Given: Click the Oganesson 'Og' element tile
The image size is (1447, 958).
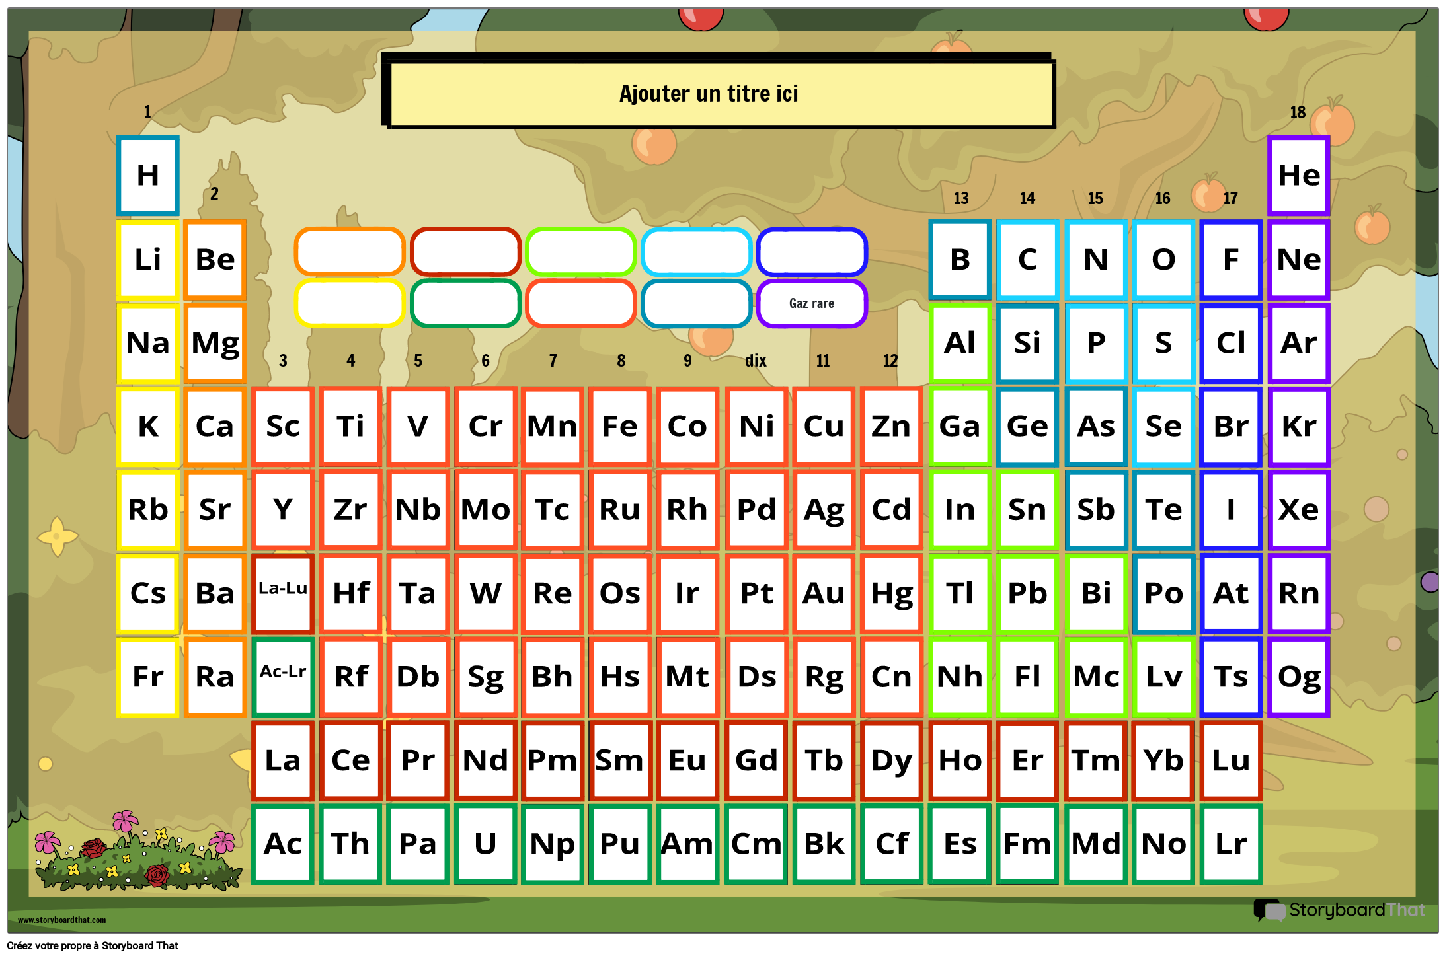Looking at the screenshot, I should pyautogui.click(x=1298, y=677).
